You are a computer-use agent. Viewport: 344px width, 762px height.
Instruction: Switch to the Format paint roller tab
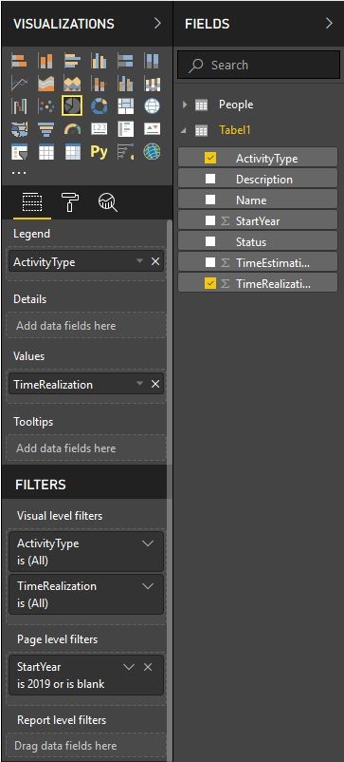click(x=70, y=201)
